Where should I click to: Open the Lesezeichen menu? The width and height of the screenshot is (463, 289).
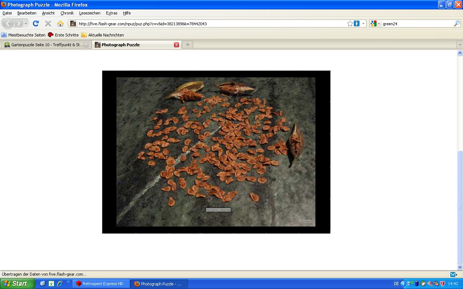click(90, 13)
